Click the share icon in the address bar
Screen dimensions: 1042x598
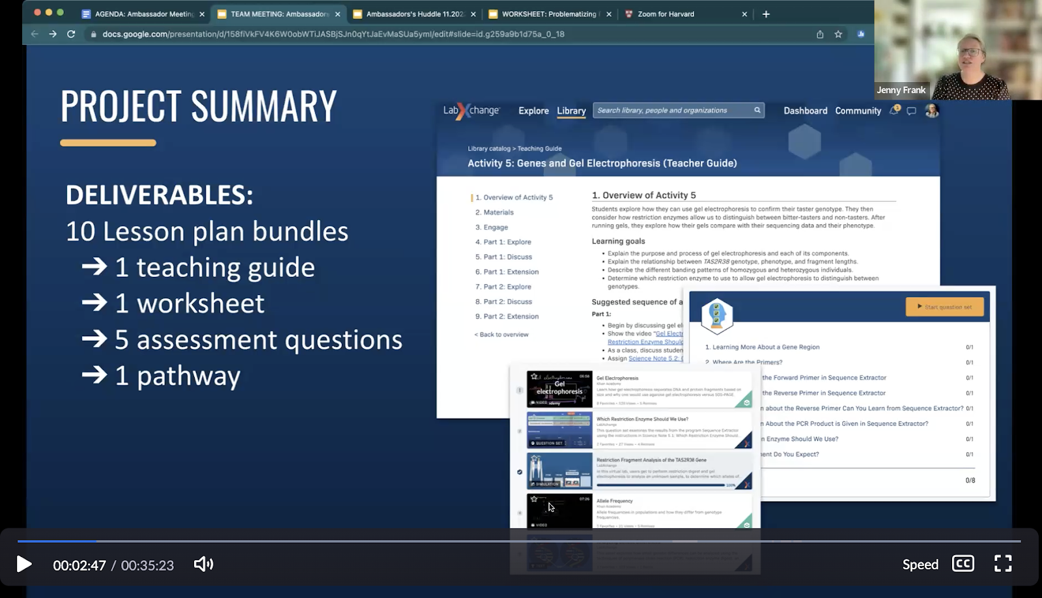820,34
